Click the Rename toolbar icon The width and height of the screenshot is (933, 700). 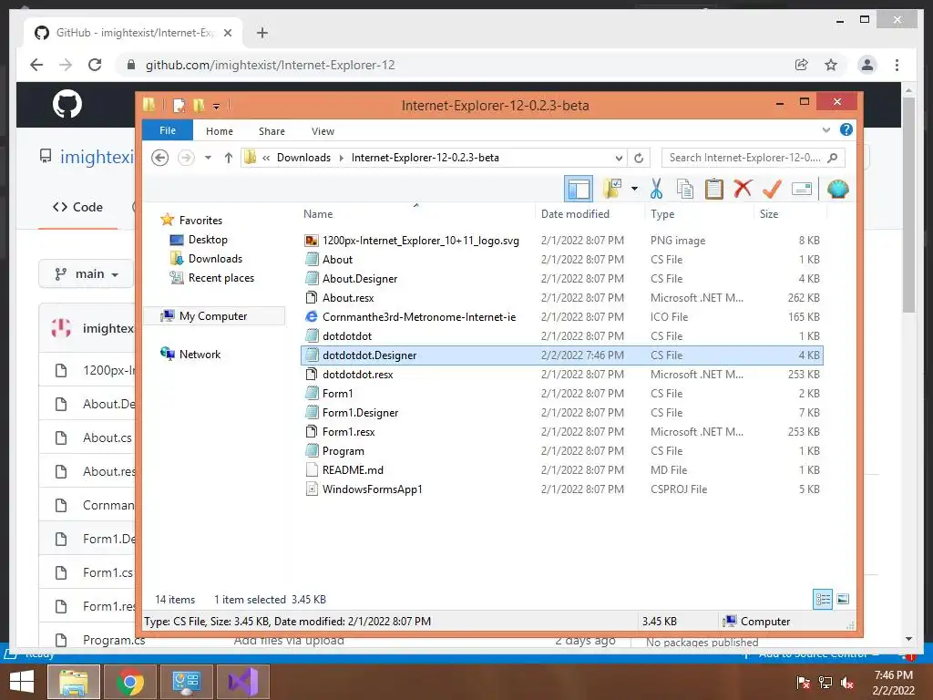point(802,190)
